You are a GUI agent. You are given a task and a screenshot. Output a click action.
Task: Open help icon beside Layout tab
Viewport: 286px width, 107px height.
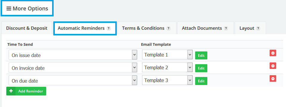[258, 29]
